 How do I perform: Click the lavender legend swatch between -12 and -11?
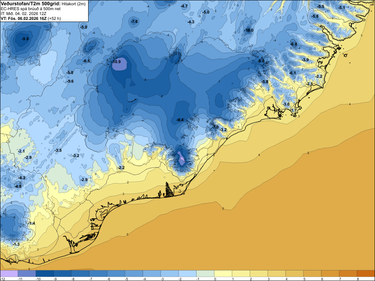tap(9, 273)
